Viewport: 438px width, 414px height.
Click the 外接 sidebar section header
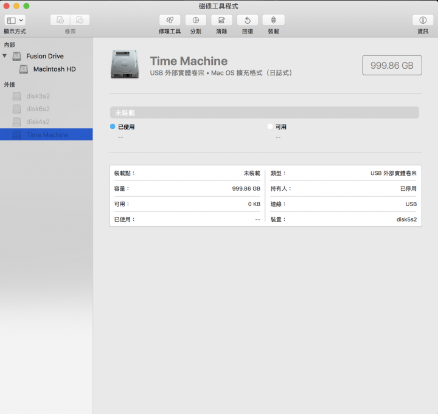pos(10,85)
